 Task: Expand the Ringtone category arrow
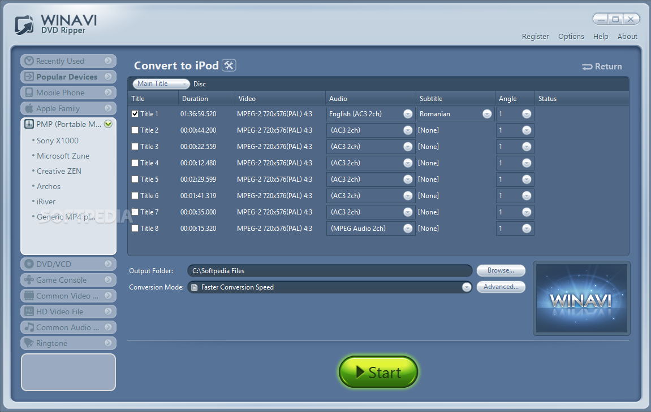click(x=108, y=343)
